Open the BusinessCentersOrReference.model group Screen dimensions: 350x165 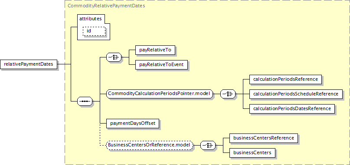point(150,145)
